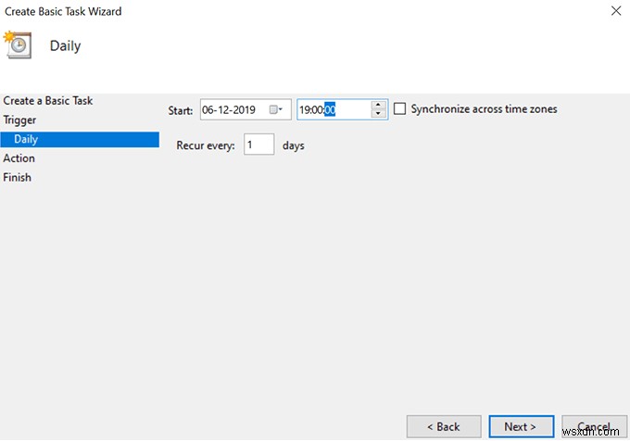Select the Action wizard step
Viewport: 630px width, 441px height.
[x=19, y=158]
